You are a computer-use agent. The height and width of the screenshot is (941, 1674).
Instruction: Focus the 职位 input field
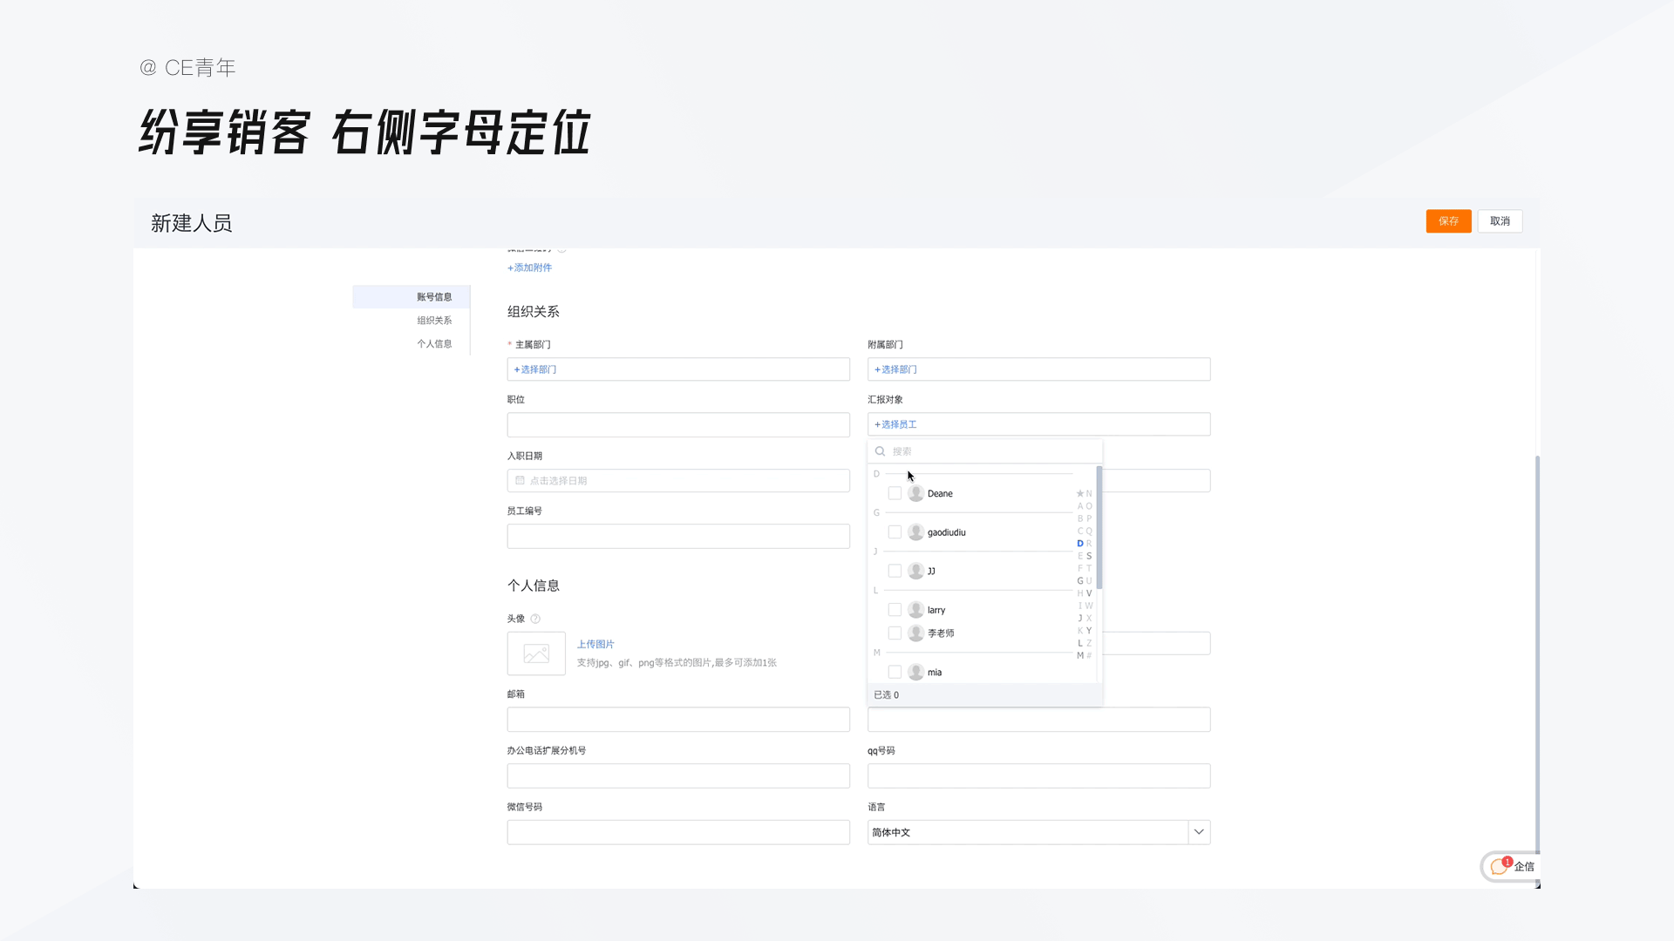coord(678,425)
